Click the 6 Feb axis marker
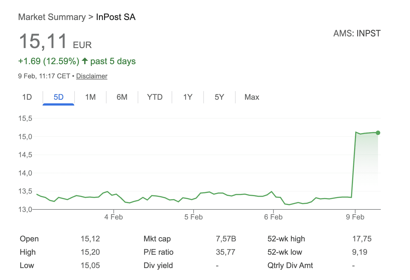 (x=273, y=217)
